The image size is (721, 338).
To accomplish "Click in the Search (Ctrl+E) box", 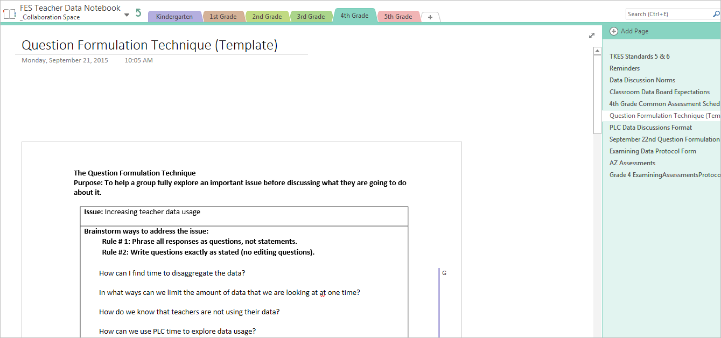I will pyautogui.click(x=668, y=15).
